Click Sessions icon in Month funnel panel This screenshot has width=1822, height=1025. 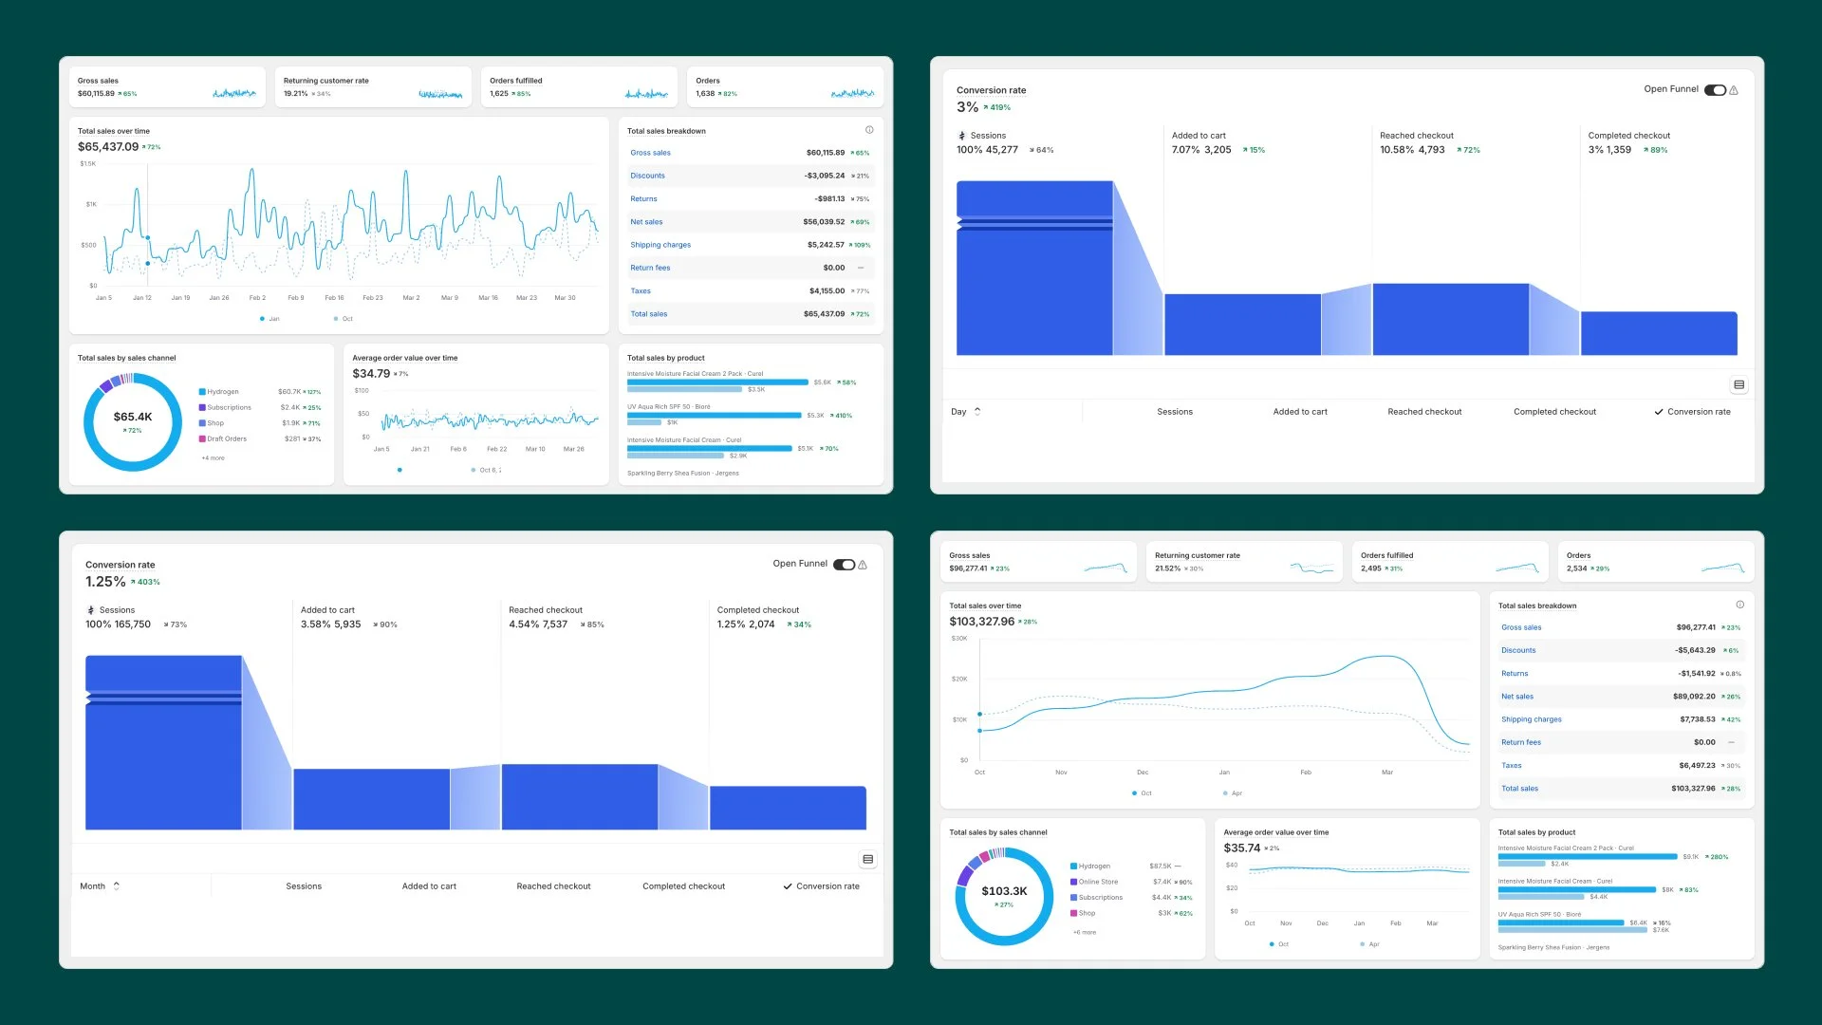(x=91, y=610)
